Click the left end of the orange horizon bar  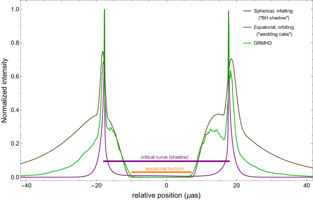[x=132, y=172]
